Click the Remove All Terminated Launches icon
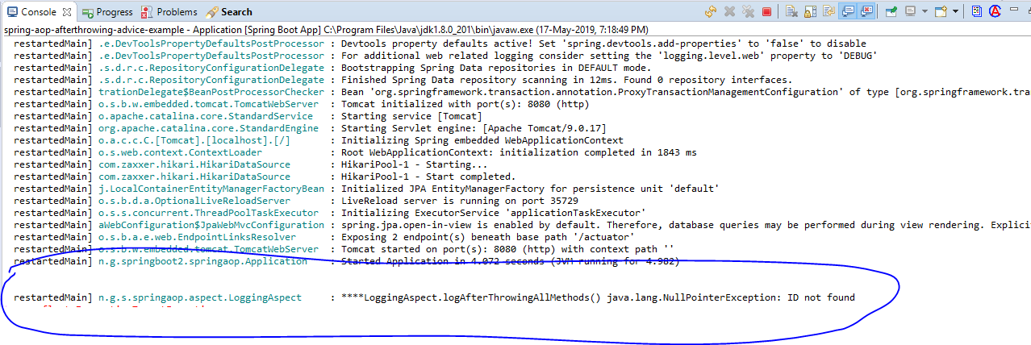 click(x=748, y=11)
